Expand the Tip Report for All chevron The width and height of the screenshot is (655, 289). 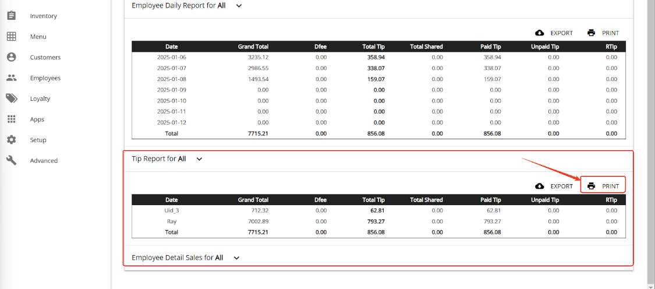click(x=199, y=159)
